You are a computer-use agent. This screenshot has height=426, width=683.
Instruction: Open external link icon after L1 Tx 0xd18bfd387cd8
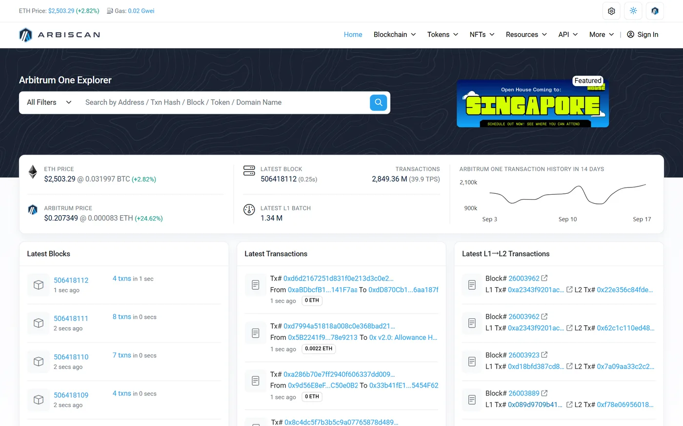[x=569, y=366]
